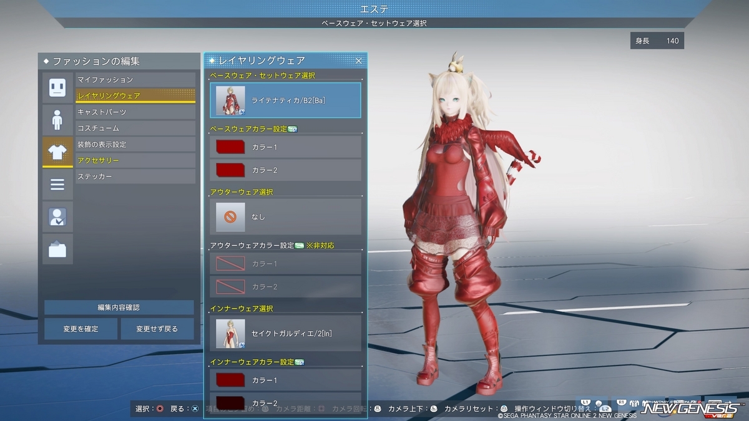Pick innerwear カラー1 dark red swatch
Image resolution: width=749 pixels, height=421 pixels.
click(x=230, y=380)
